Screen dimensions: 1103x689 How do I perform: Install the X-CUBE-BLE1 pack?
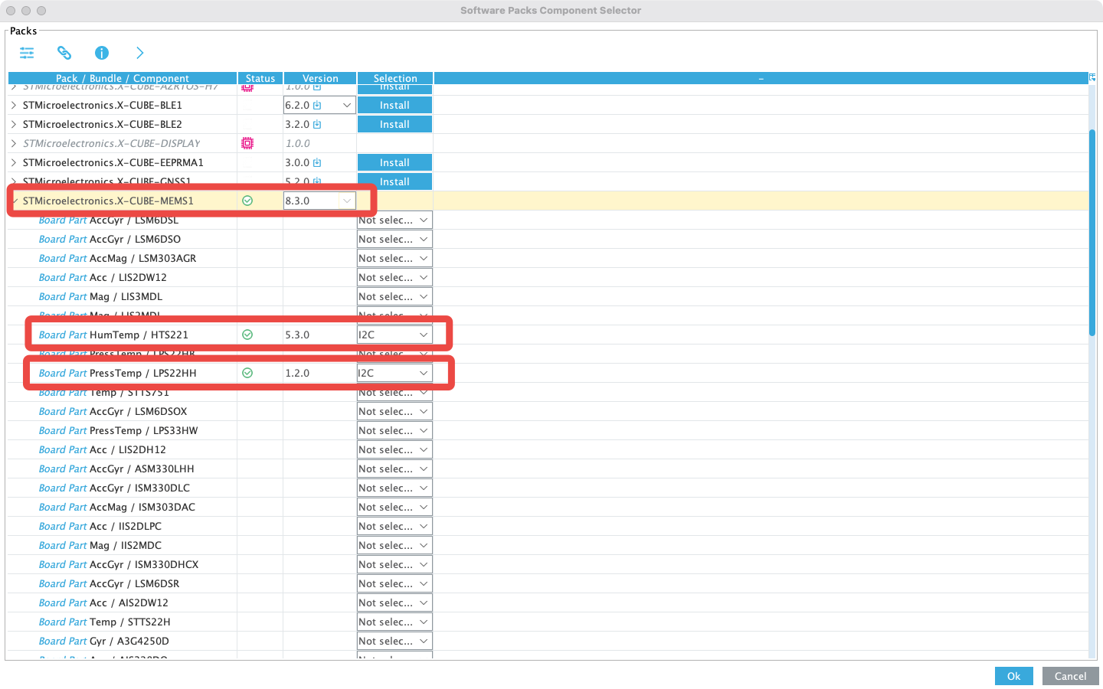click(394, 105)
